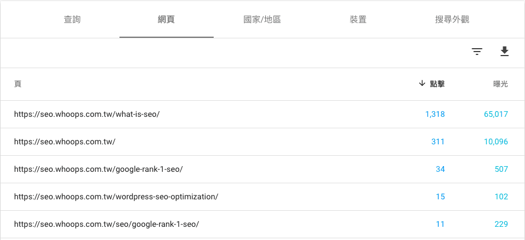The image size is (525, 240).
Task: Open the google-rank-1-seo URL row
Action: tap(262, 169)
